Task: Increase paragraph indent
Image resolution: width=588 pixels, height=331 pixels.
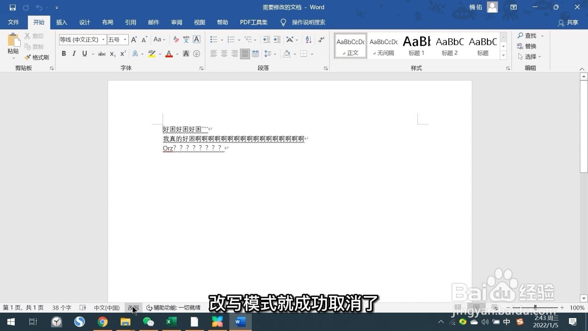Action: point(277,39)
